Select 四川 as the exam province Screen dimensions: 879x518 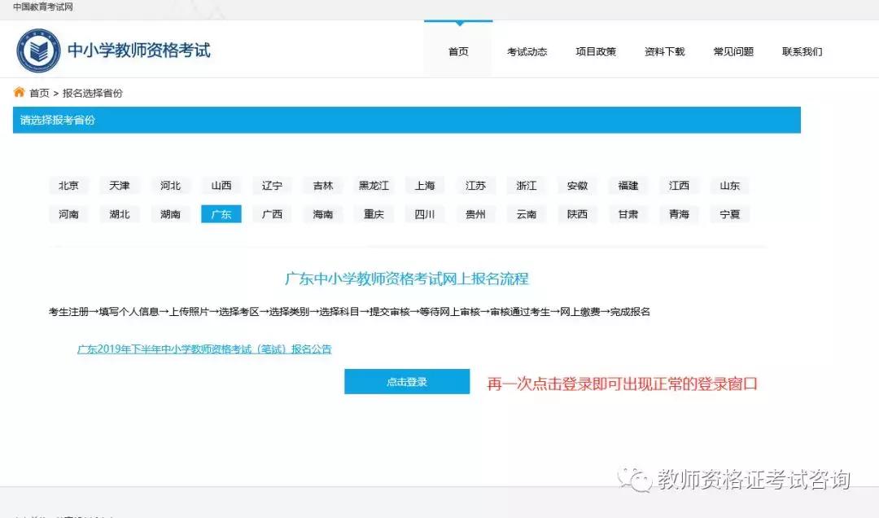[x=424, y=214]
